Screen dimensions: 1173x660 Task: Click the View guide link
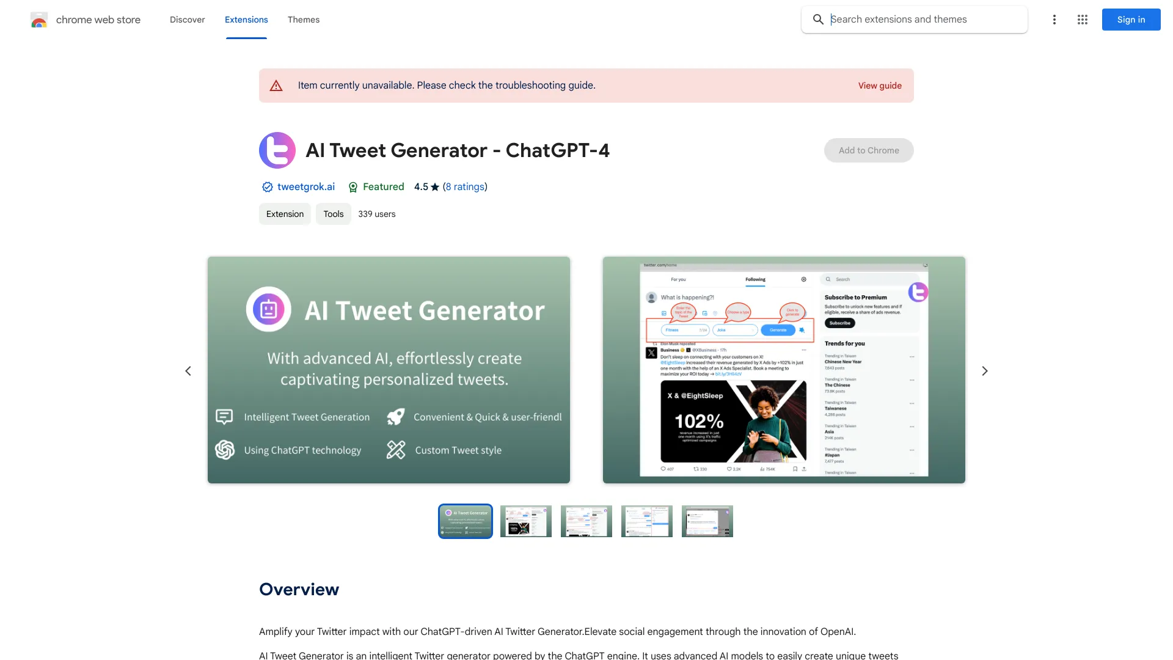(879, 84)
